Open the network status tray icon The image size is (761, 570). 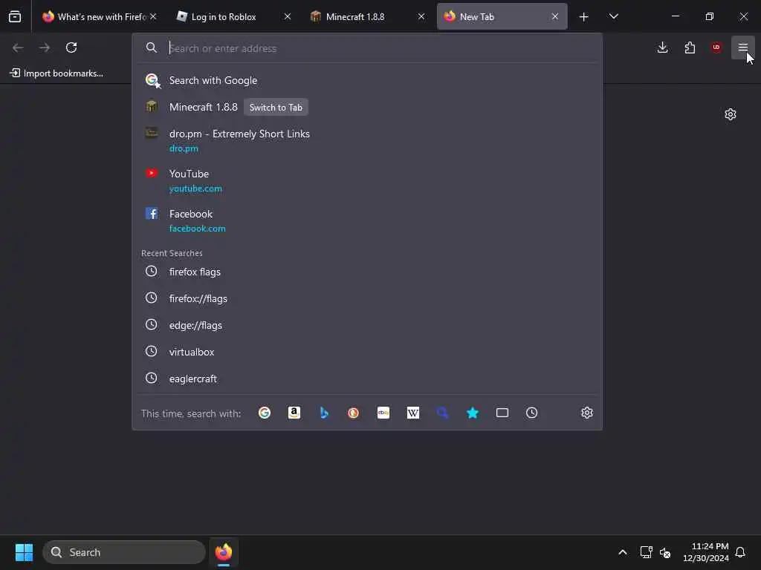646,552
